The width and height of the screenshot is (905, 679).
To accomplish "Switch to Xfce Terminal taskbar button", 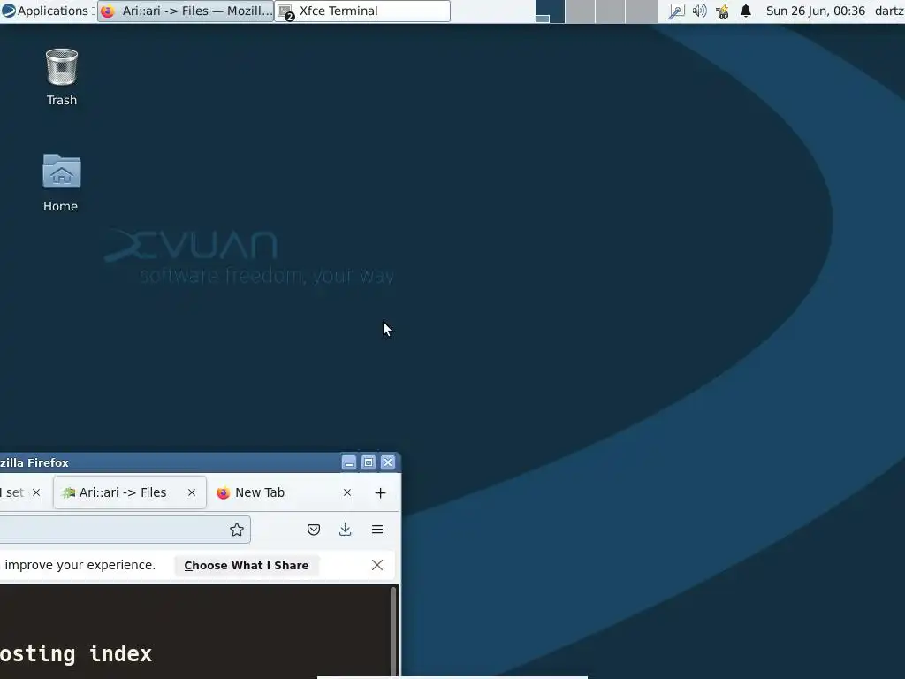I will click(362, 11).
